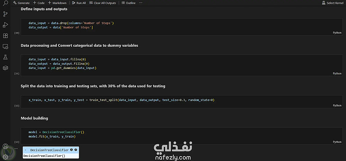Open the Manage gear settings
This screenshot has height=161, width=346.
[x=5, y=157]
